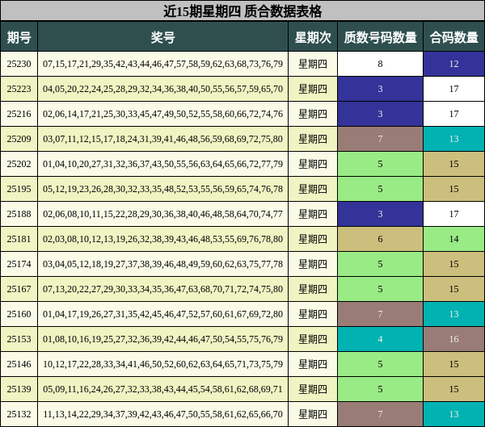
Task: Click issue number 25153
Action: coord(19,339)
